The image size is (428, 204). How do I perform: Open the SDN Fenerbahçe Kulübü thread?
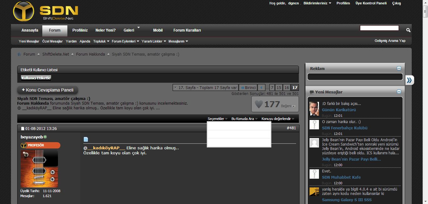345,128
